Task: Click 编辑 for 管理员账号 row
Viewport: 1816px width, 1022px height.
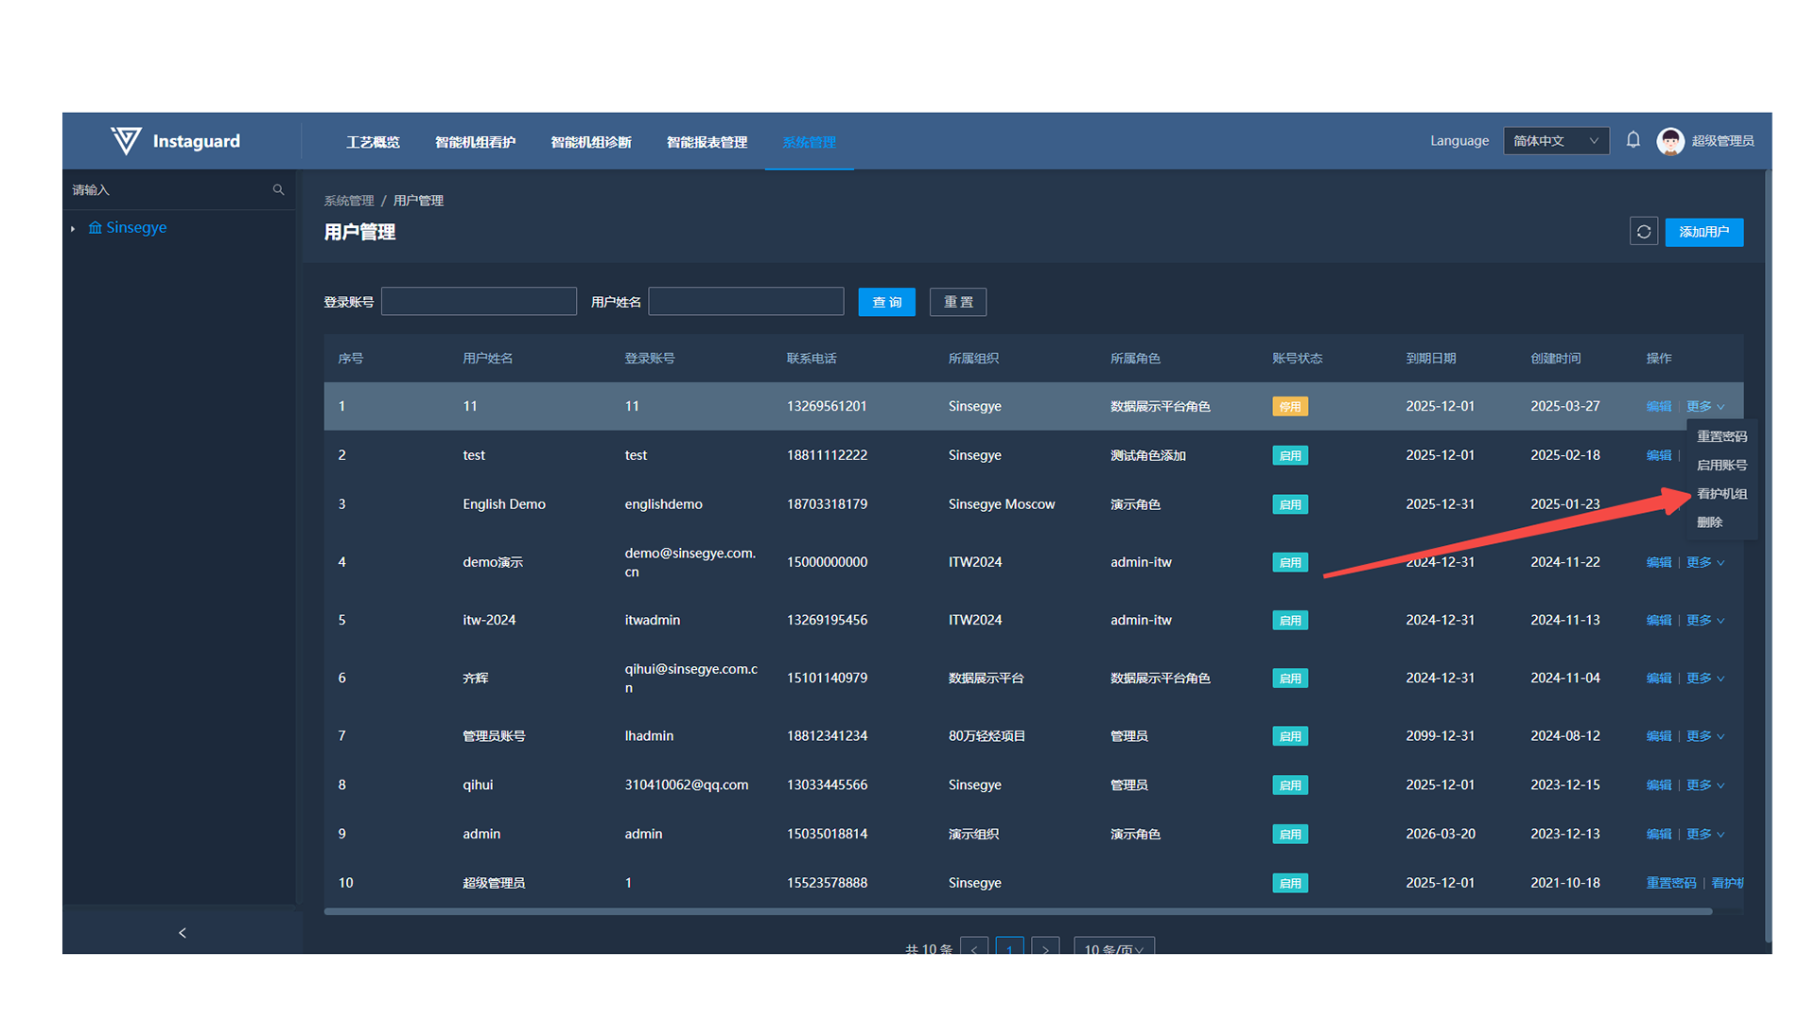Action: pyautogui.click(x=1658, y=736)
